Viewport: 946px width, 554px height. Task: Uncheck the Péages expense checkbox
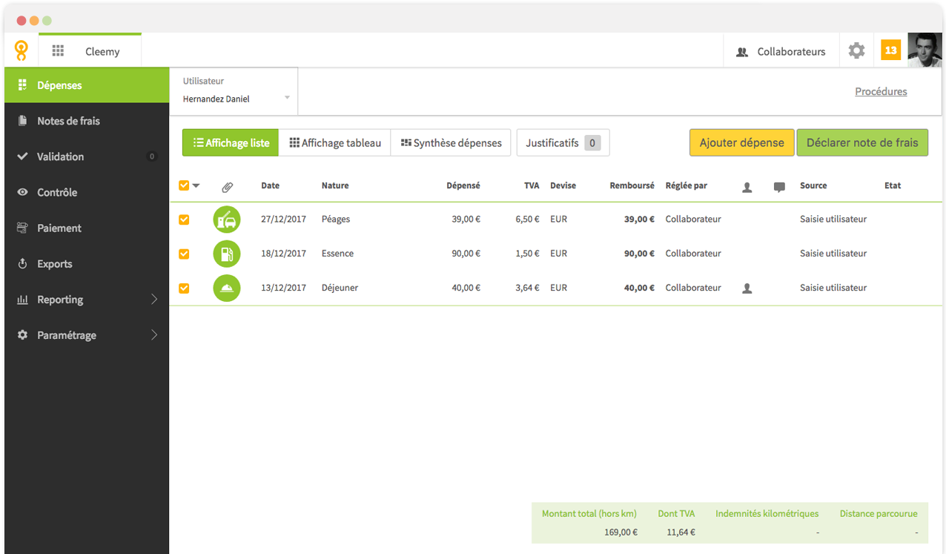(184, 220)
